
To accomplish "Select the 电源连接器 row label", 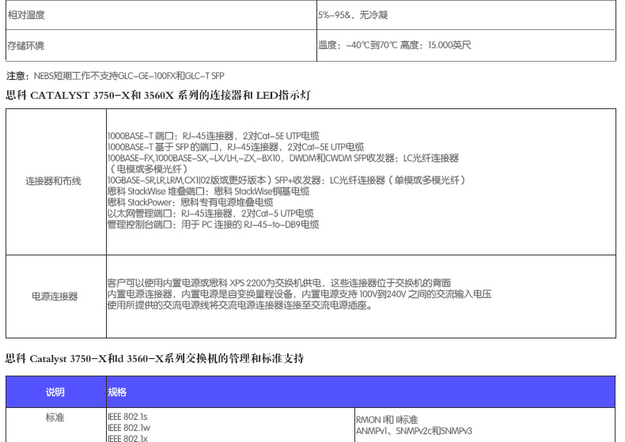I will [x=55, y=297].
